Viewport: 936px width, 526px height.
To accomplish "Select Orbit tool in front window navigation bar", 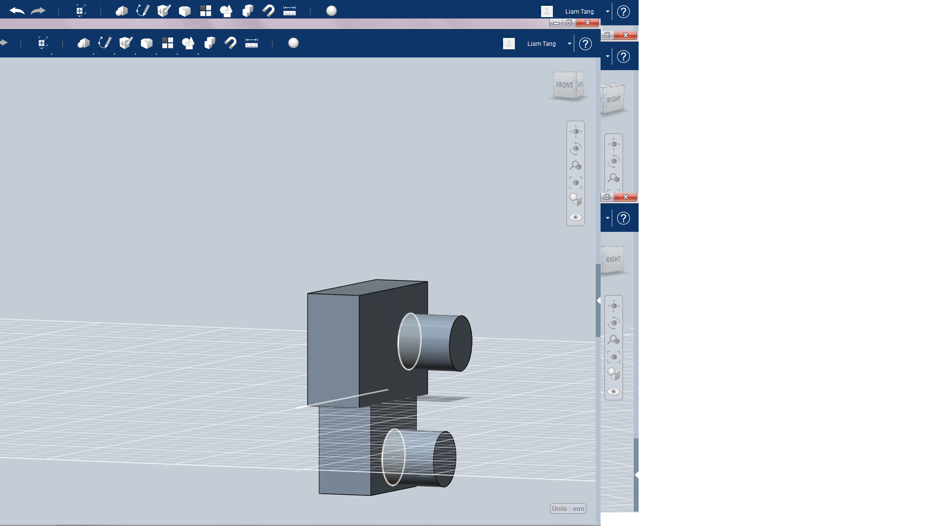I will (x=576, y=149).
